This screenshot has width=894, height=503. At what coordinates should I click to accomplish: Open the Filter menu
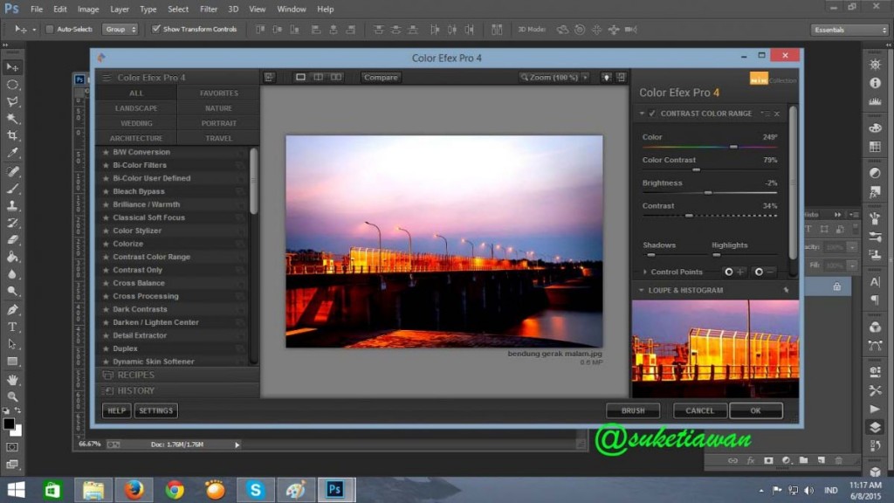point(209,9)
